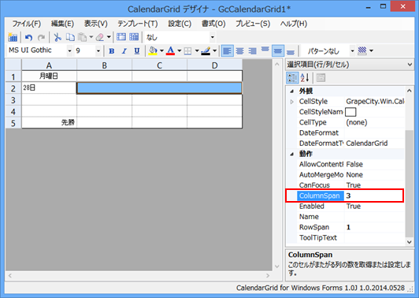
Task: Select the merged blue cell in row 2
Action: pyautogui.click(x=159, y=88)
